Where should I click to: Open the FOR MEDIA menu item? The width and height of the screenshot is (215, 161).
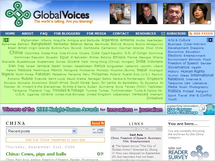tap(97, 34)
